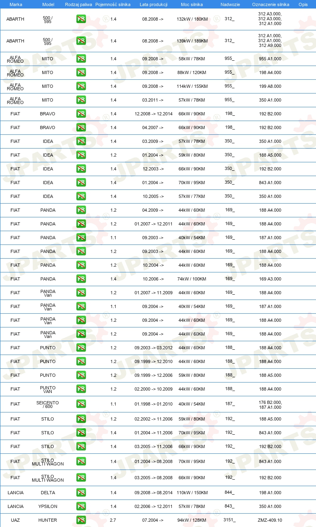The height and width of the screenshot is (527, 316).
Task: Click fuel icon in IDEA 59kW / 80KM row
Action: (81, 155)
